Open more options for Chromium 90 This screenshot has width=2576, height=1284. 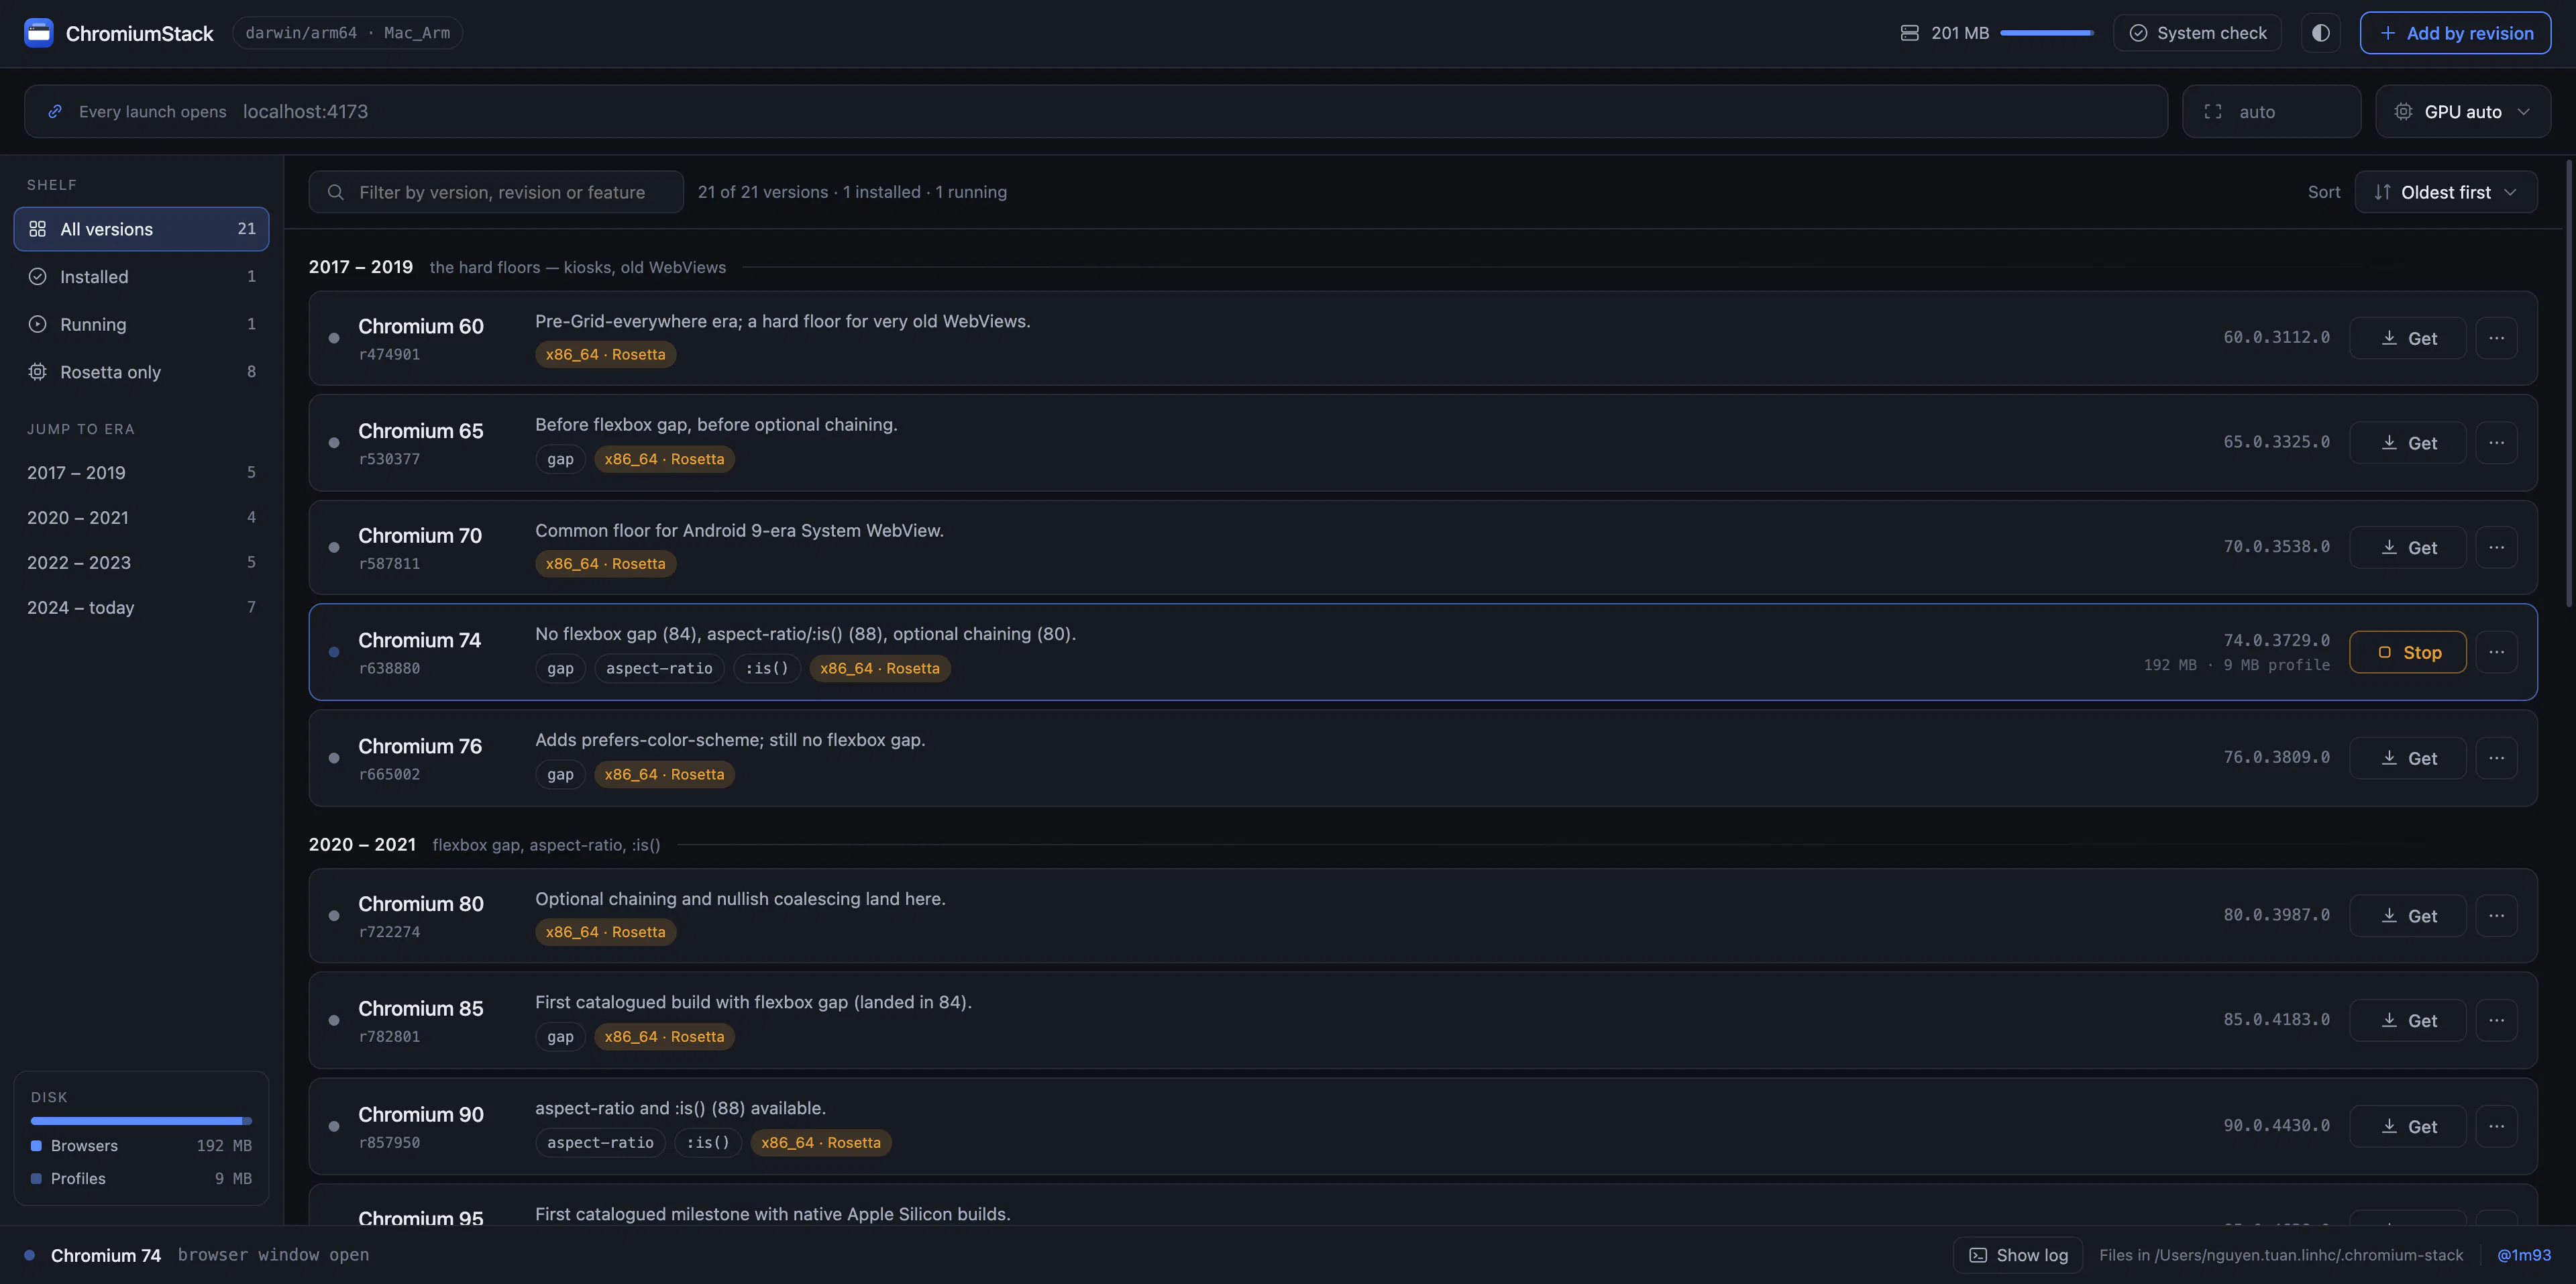[2496, 1126]
